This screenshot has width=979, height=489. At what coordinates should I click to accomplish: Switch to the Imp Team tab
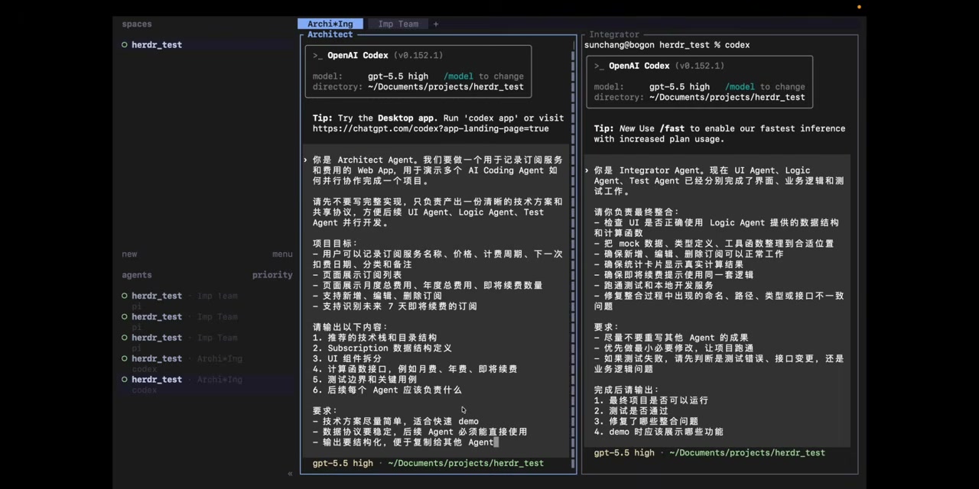(398, 24)
